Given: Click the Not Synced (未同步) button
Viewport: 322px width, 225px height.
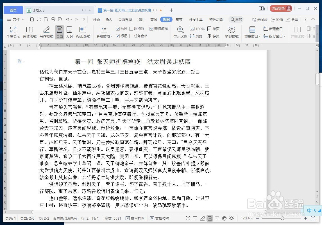Looking at the screenshot, I should 260,19.
